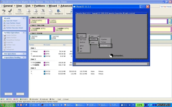Switch to the SDF... taskbar item
Viewport: 172px width, 107px height.
click(x=91, y=105)
